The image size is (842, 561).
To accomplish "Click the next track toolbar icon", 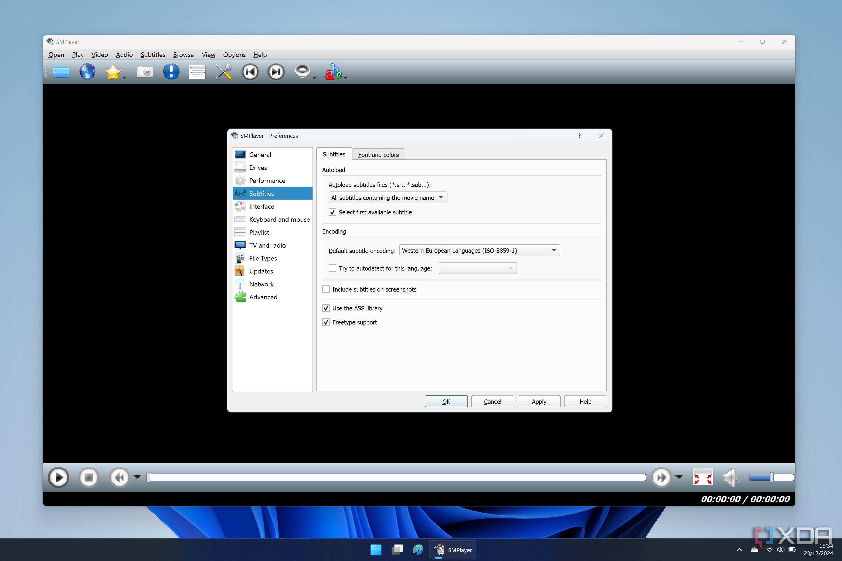I will pyautogui.click(x=276, y=72).
